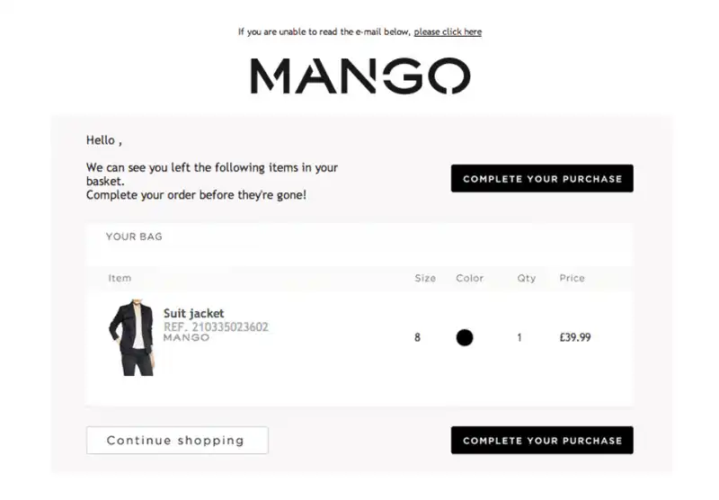Click the size value 8

(x=417, y=337)
